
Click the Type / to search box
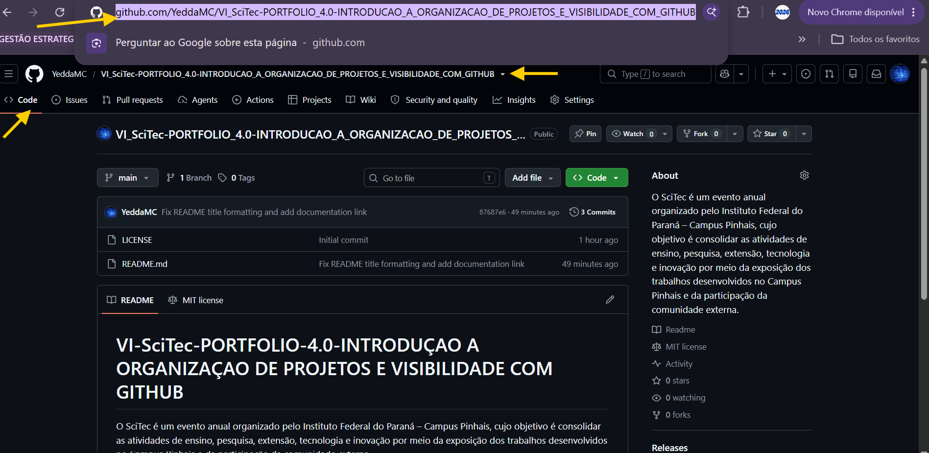655,74
